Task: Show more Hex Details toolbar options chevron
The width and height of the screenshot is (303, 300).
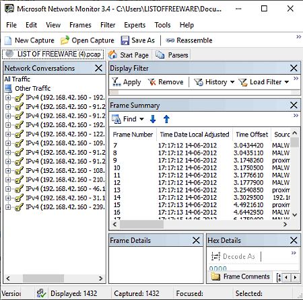Action: point(294,253)
